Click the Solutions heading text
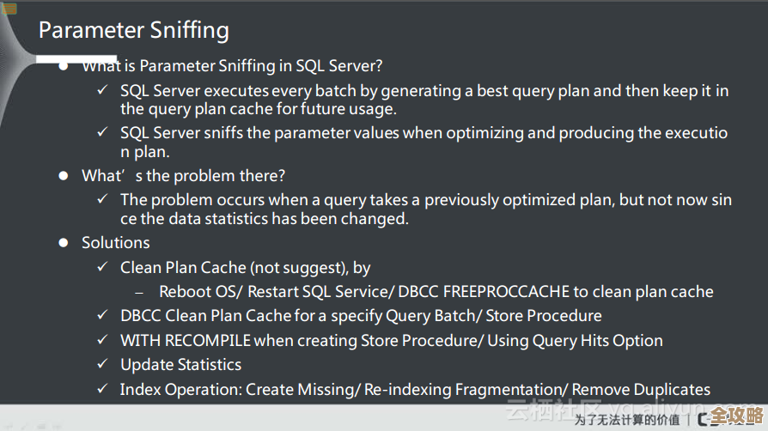This screenshot has width=768, height=431. (116, 243)
